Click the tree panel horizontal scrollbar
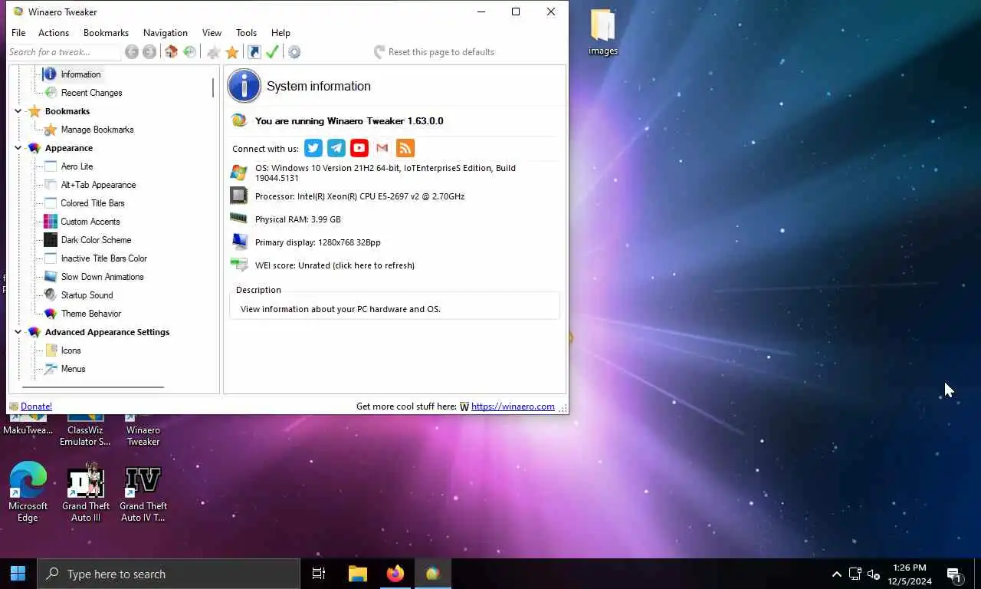 (x=93, y=387)
